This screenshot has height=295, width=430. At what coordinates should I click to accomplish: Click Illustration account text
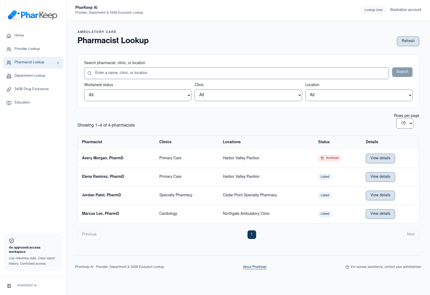tap(406, 10)
